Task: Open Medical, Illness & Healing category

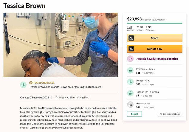Action: (74, 97)
